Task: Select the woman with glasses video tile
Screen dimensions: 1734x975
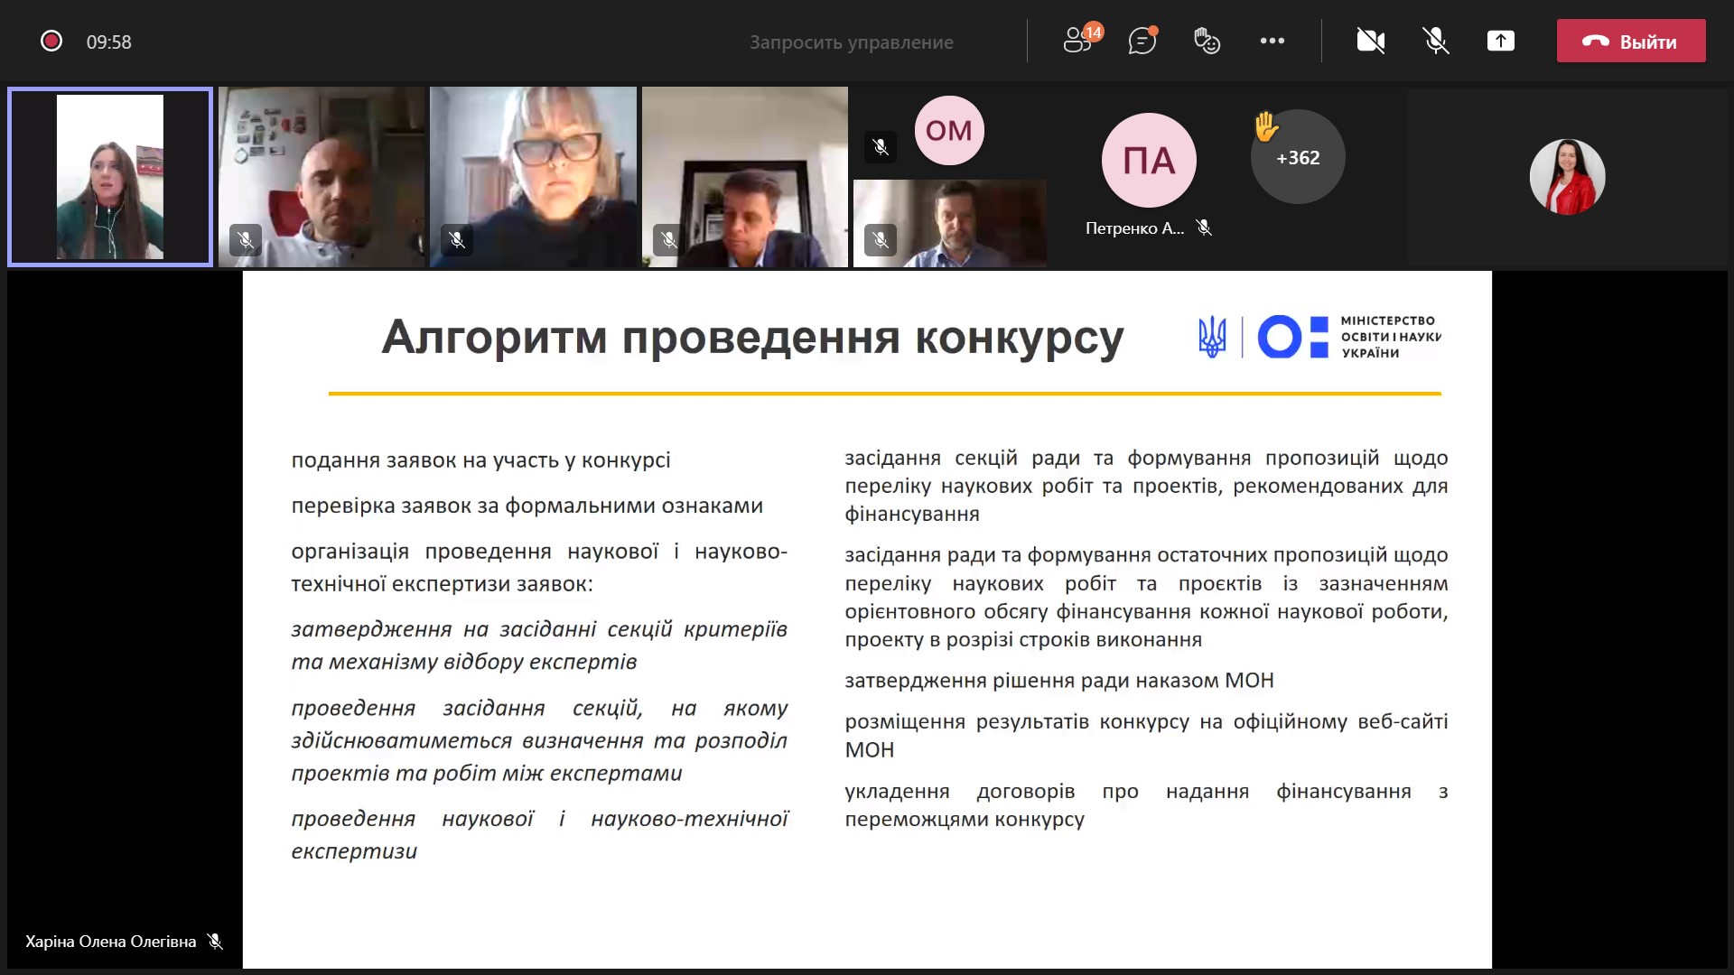Action: [533, 177]
